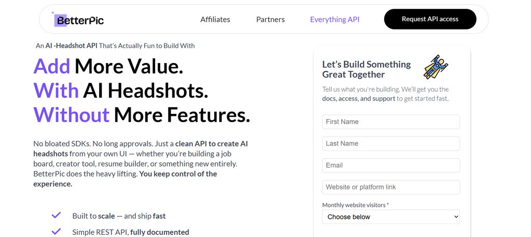Screen dimensions: 531x237
Task: Open the Affiliates page
Action: click(x=215, y=20)
